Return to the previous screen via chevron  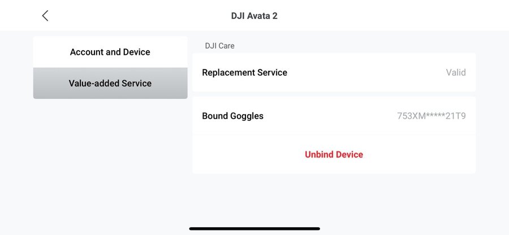click(x=45, y=16)
